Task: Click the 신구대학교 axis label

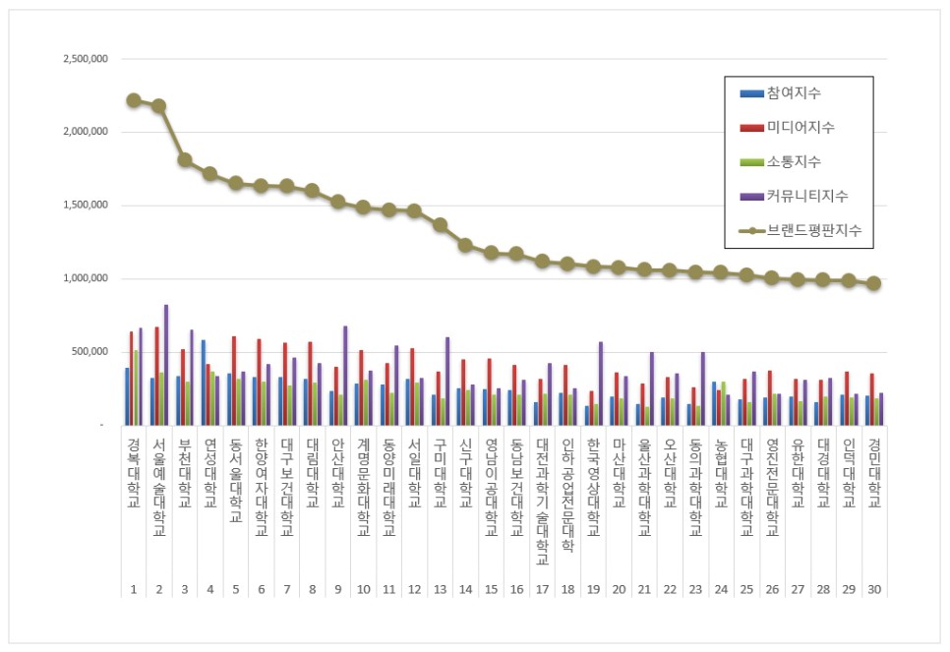Action: click(x=466, y=473)
